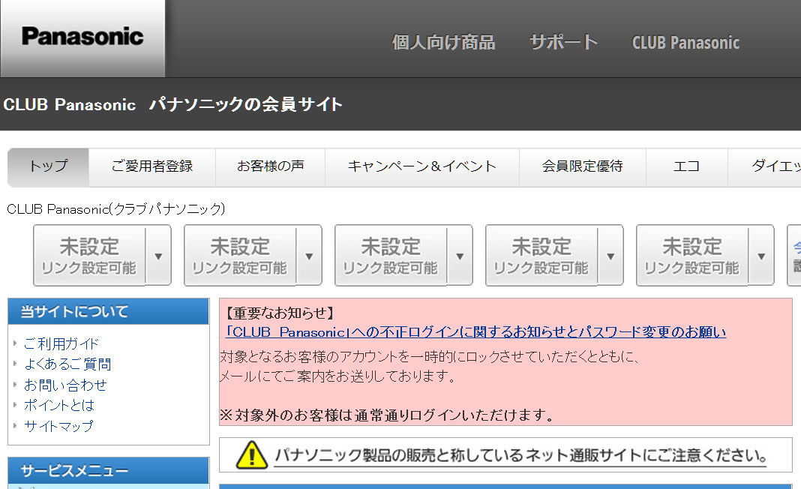
Task: Click CLUB Panasonic パナソニックの会員サイト title
Action: (172, 104)
